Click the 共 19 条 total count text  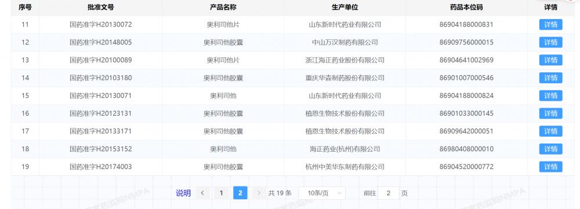pyautogui.click(x=280, y=193)
